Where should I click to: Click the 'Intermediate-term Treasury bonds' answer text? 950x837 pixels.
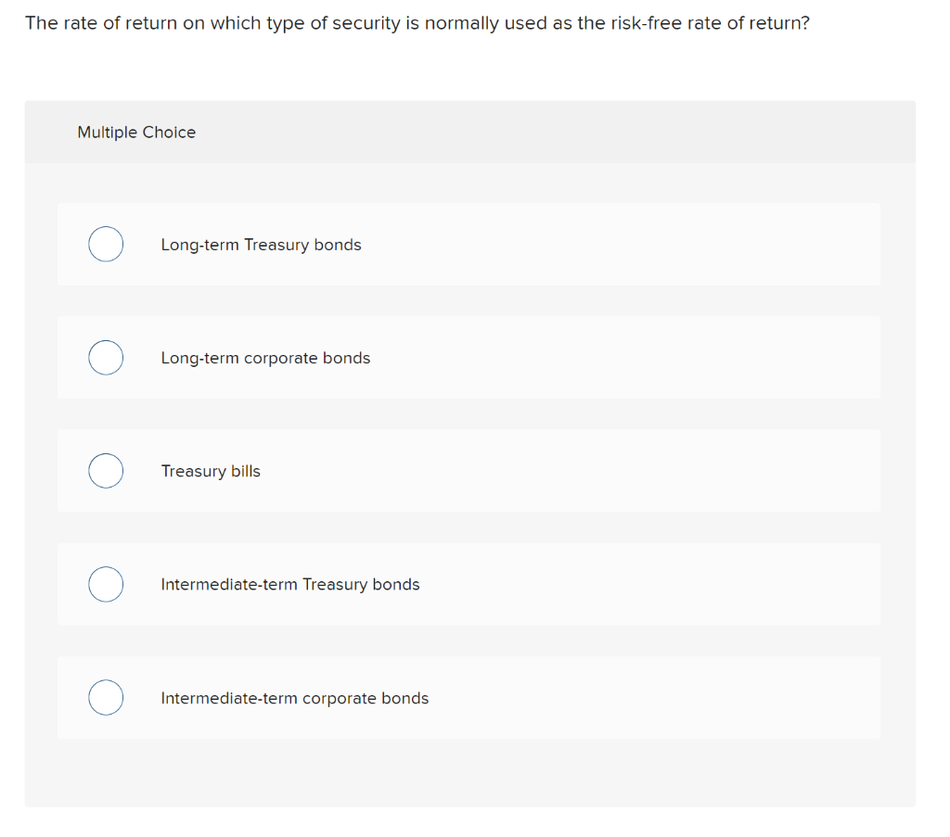[x=290, y=585]
